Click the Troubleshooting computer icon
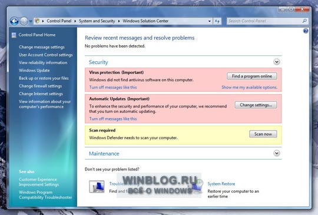This screenshot has width=318, height=215. [97, 186]
